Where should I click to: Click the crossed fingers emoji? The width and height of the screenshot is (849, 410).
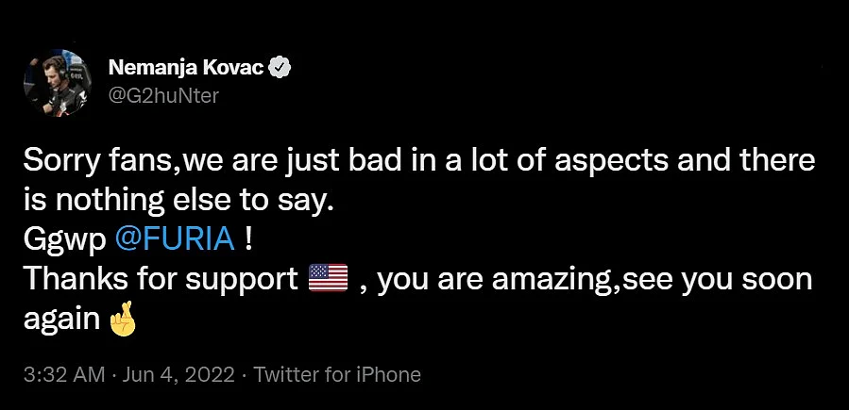click(x=123, y=321)
